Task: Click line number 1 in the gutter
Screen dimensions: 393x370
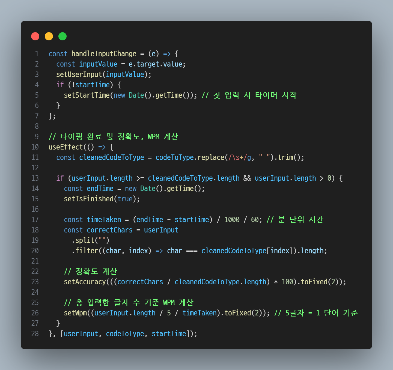Action: [x=37, y=54]
